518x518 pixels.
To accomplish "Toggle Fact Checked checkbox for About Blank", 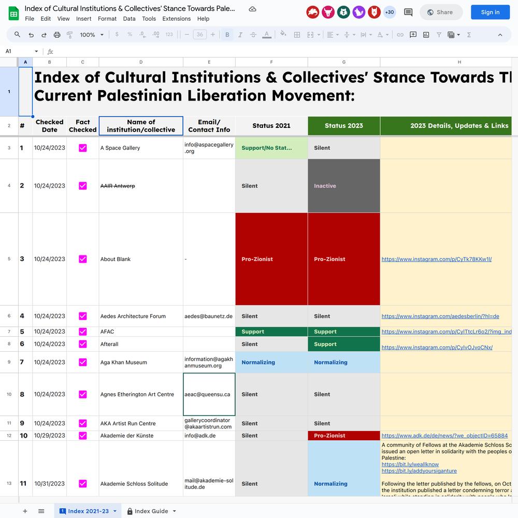I will (x=82, y=259).
